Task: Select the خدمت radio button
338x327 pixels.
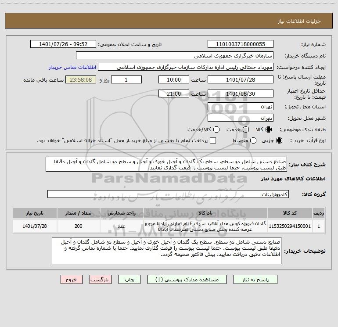Action: coord(246,129)
